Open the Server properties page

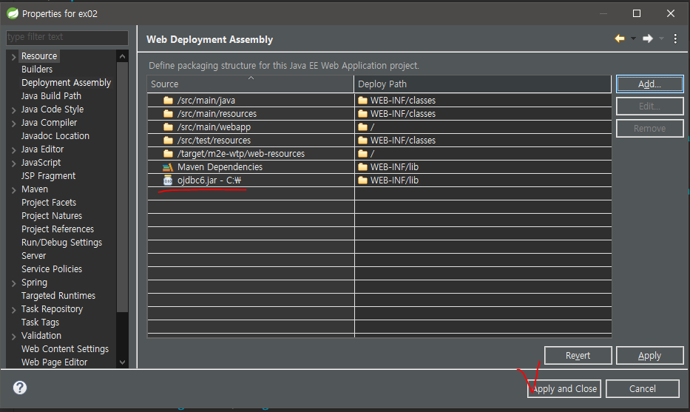[33, 255]
